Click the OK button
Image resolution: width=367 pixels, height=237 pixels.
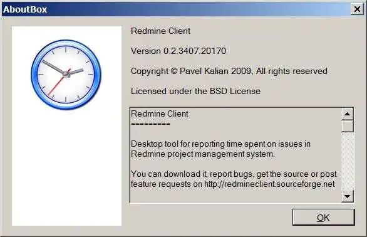coord(323,218)
